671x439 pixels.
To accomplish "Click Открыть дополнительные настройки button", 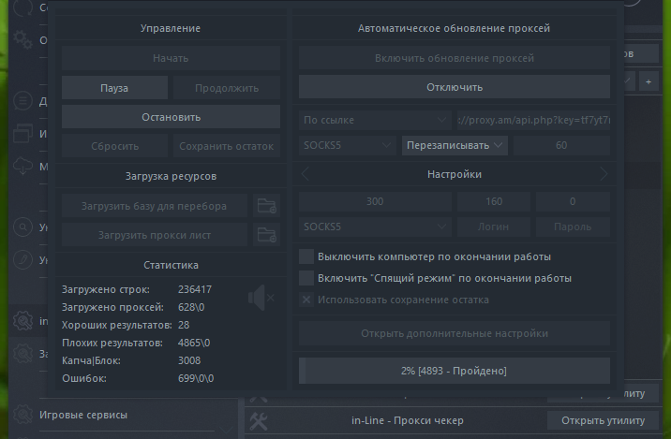I will [455, 333].
